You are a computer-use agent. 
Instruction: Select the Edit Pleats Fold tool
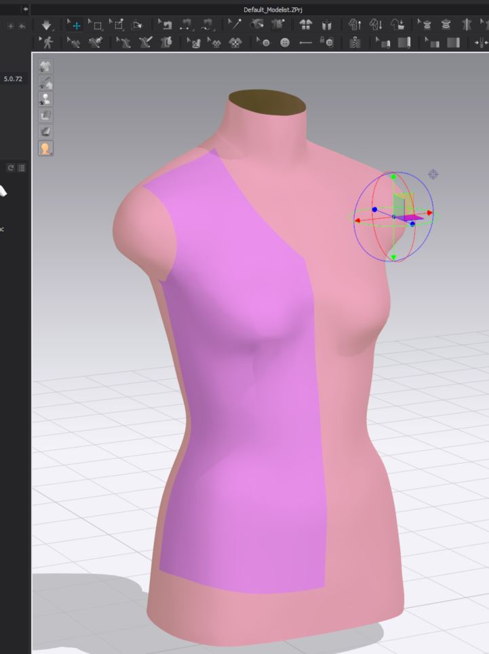pos(123,42)
